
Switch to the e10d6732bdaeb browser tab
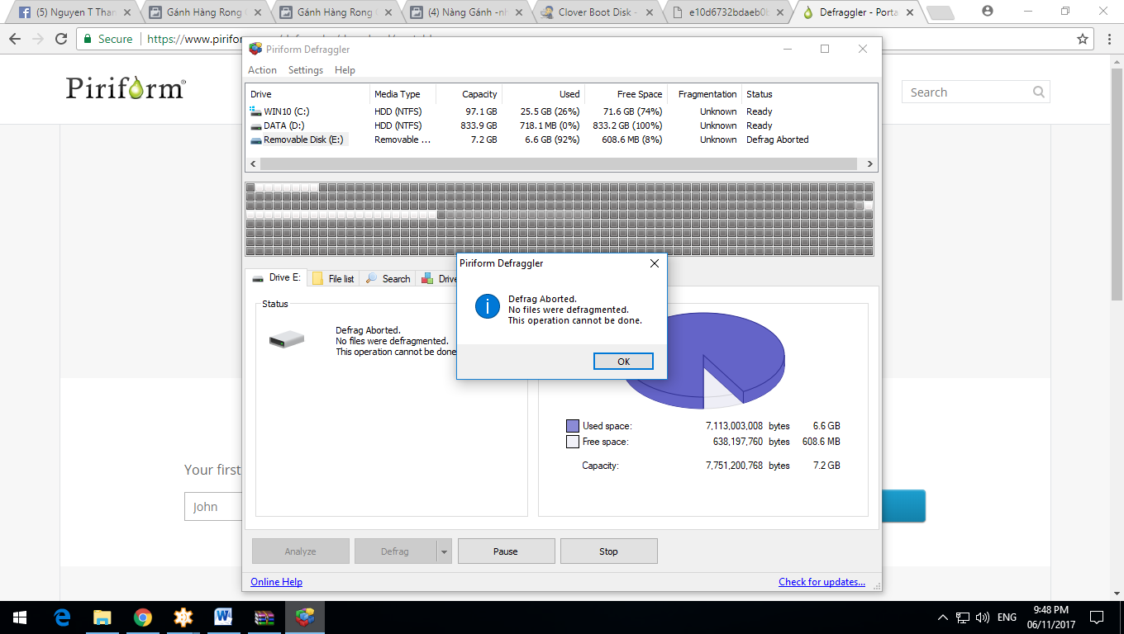730,12
